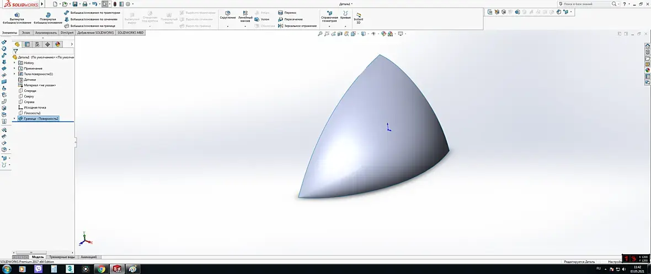Select Исходная точка origin item
This screenshot has height=274, width=651.
pyautogui.click(x=32, y=108)
